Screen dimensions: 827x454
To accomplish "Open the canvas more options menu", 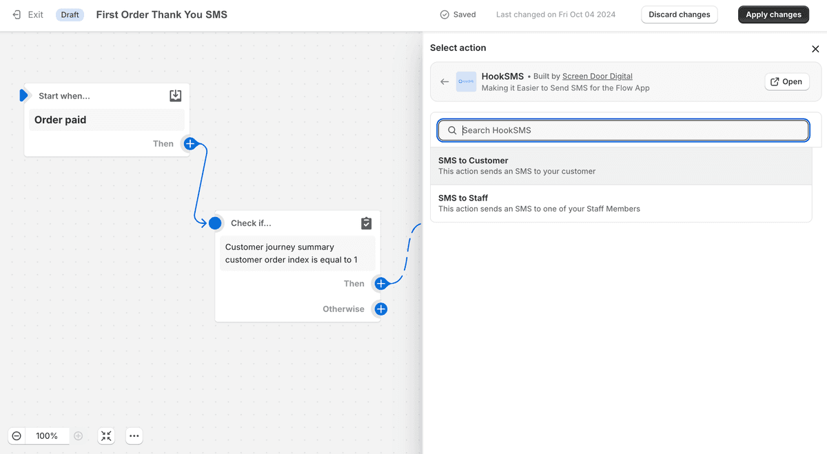I will 134,436.
